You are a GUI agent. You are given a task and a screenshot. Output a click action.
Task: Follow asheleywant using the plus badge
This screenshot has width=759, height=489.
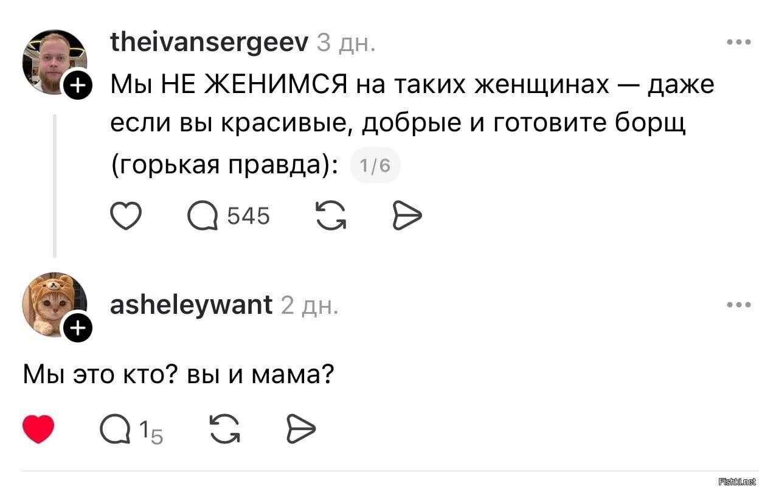pos(77,328)
